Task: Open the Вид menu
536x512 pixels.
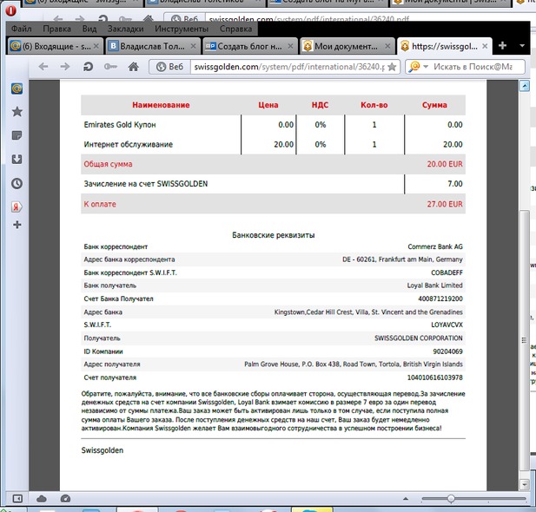Action: click(x=89, y=29)
